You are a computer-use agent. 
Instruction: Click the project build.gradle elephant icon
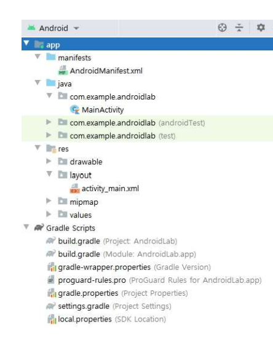[x=51, y=240]
